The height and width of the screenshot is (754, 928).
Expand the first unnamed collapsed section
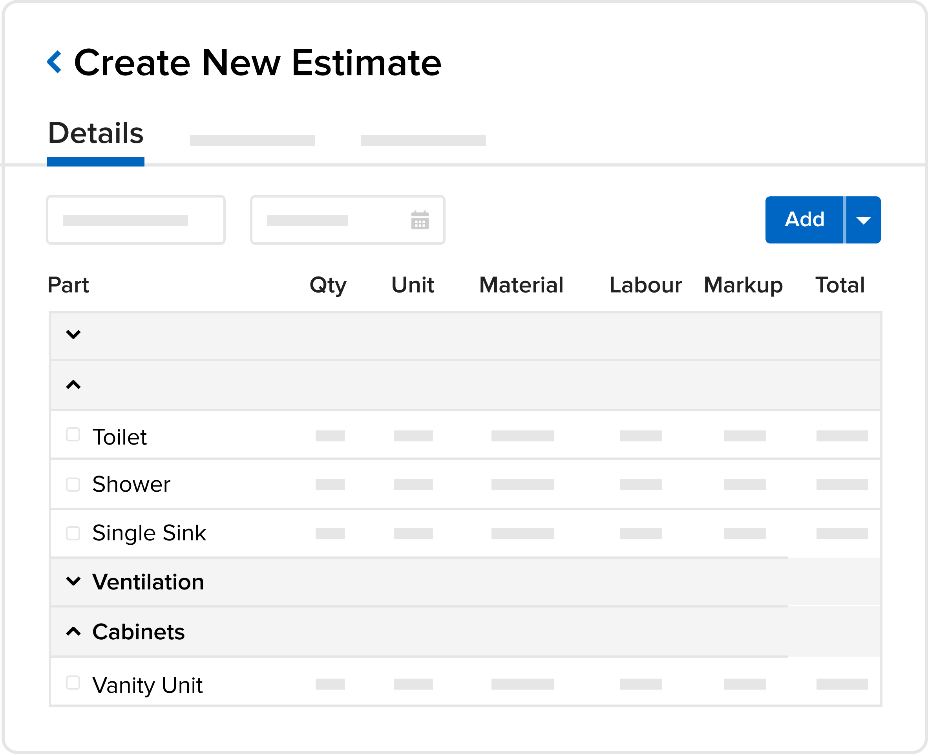[73, 335]
